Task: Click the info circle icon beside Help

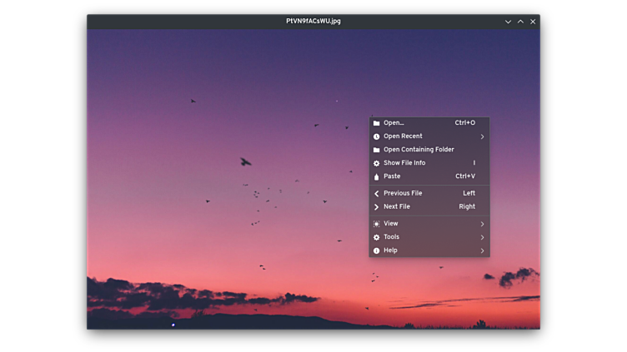Action: tap(377, 250)
